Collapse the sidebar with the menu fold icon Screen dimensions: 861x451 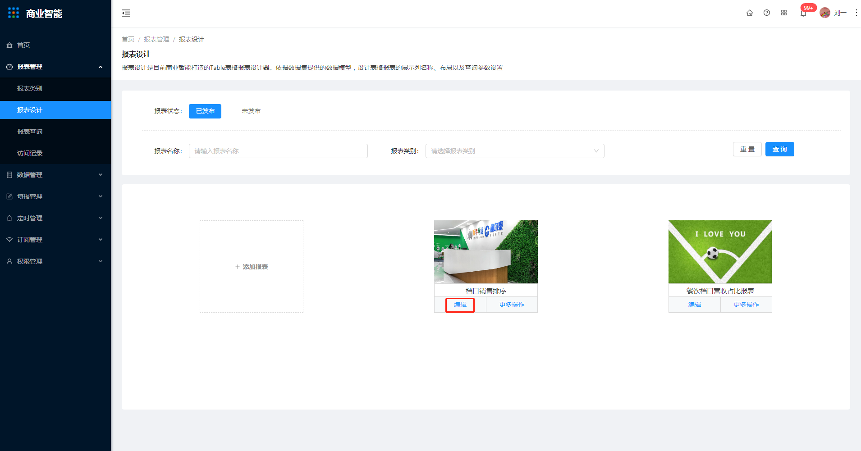pyautogui.click(x=126, y=13)
